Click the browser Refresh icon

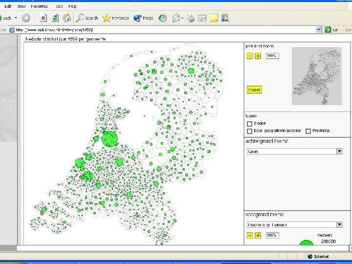point(55,18)
